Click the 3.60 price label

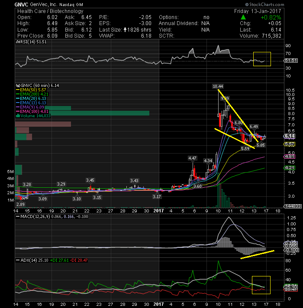point(198,186)
